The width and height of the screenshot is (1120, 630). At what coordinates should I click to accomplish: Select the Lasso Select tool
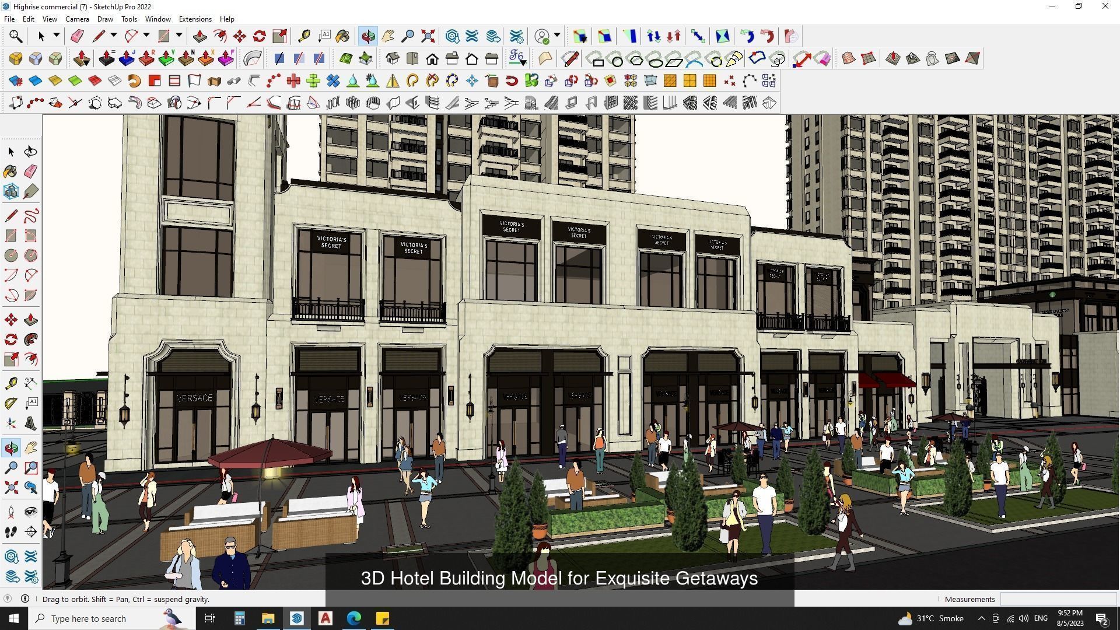30,152
